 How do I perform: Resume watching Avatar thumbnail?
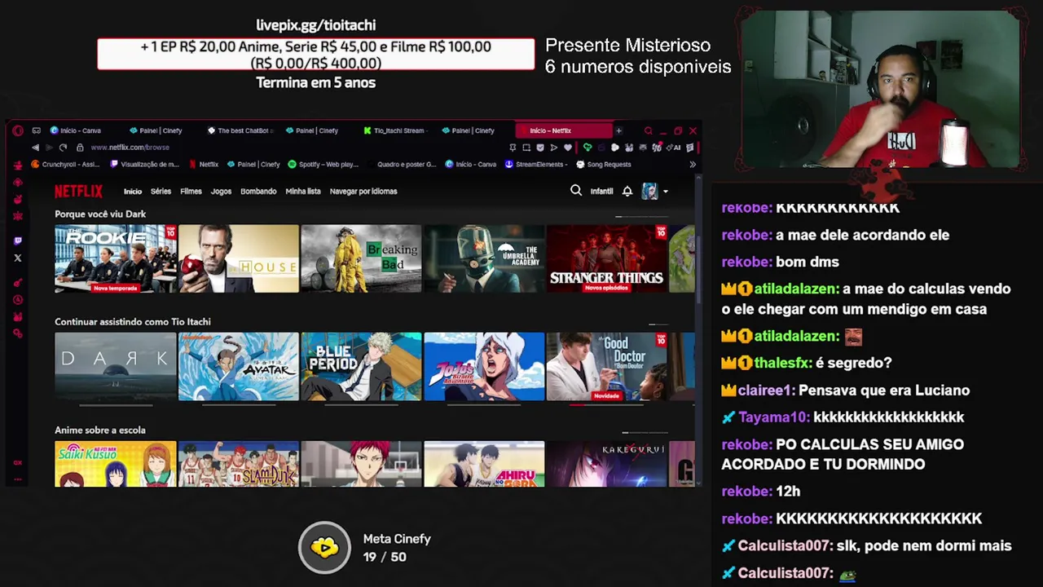239,366
